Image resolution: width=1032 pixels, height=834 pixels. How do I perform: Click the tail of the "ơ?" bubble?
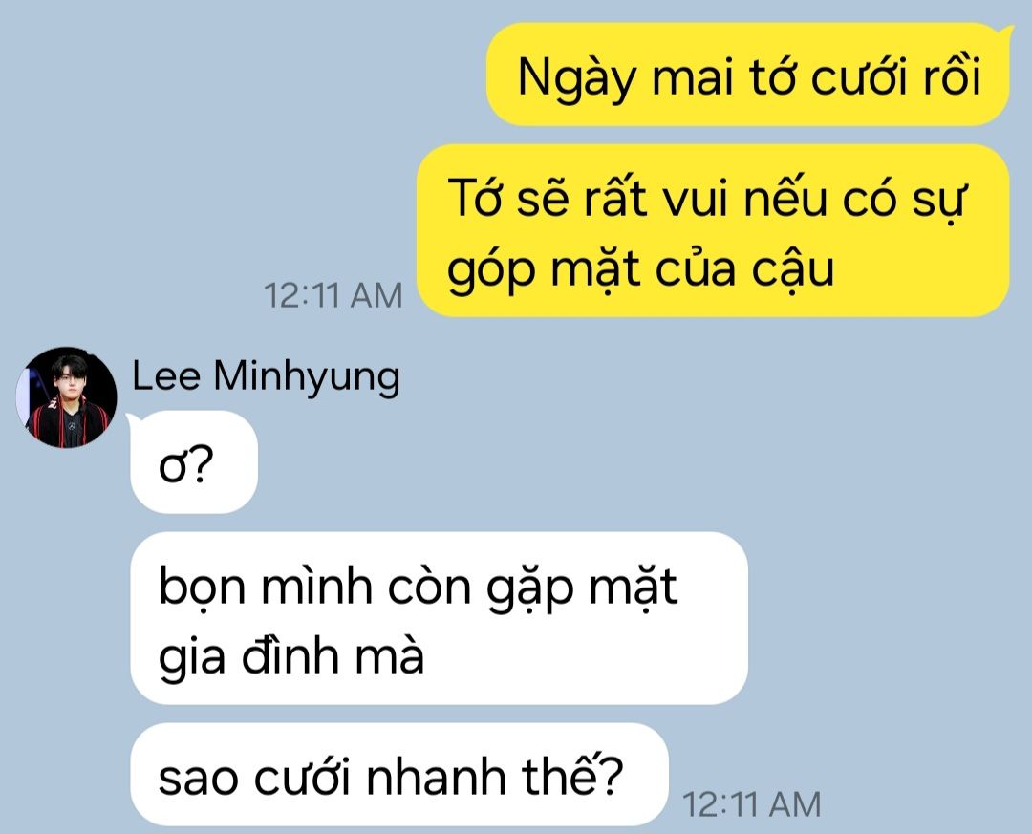134,418
